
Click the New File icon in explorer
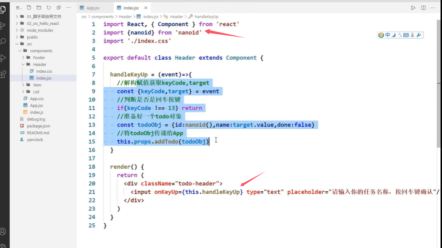[x=29, y=8]
